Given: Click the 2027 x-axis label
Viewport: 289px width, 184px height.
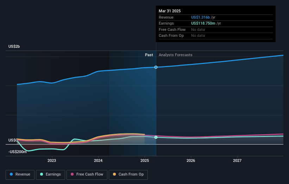Looking at the screenshot, I should coord(237,160).
